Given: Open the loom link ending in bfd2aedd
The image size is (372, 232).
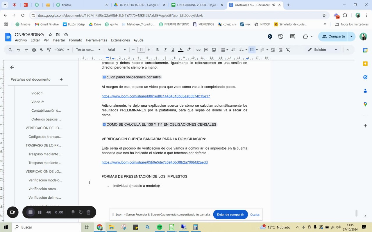Looking at the screenshot, I should coord(155,162).
